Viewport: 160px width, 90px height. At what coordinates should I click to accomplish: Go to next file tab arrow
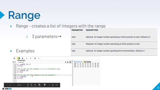coord(15,62)
